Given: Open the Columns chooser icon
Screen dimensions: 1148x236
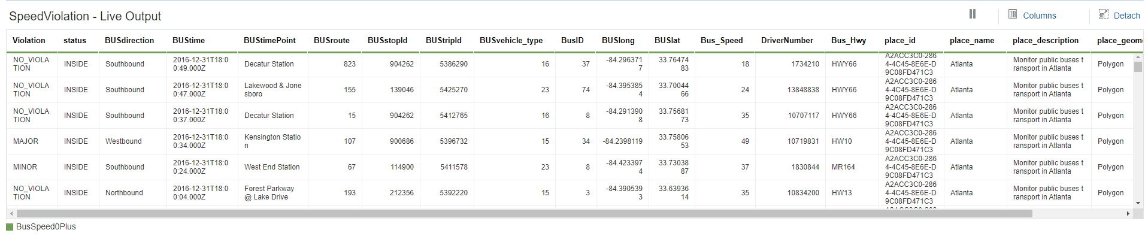Looking at the screenshot, I should [1013, 14].
